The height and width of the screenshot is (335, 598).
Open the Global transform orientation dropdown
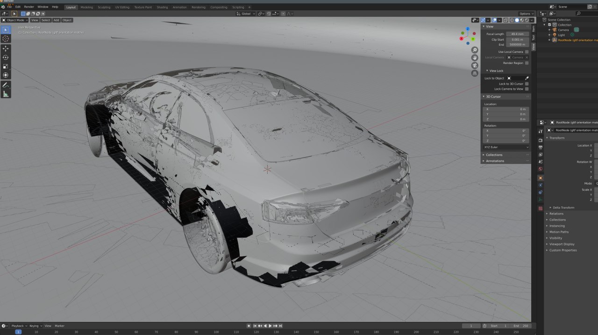coord(246,14)
